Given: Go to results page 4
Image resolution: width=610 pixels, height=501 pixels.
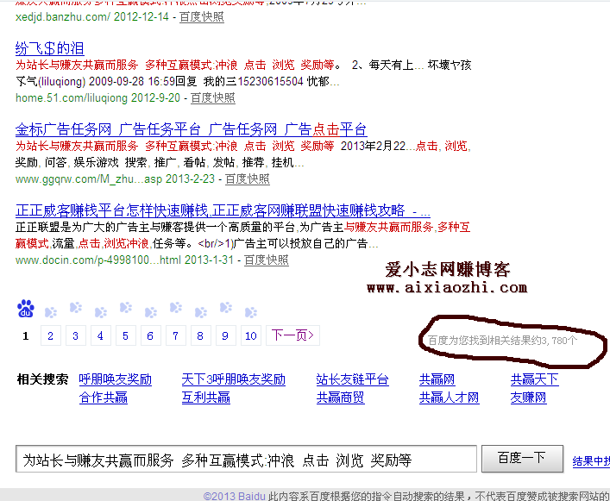Looking at the screenshot, I should pyautogui.click(x=100, y=335).
